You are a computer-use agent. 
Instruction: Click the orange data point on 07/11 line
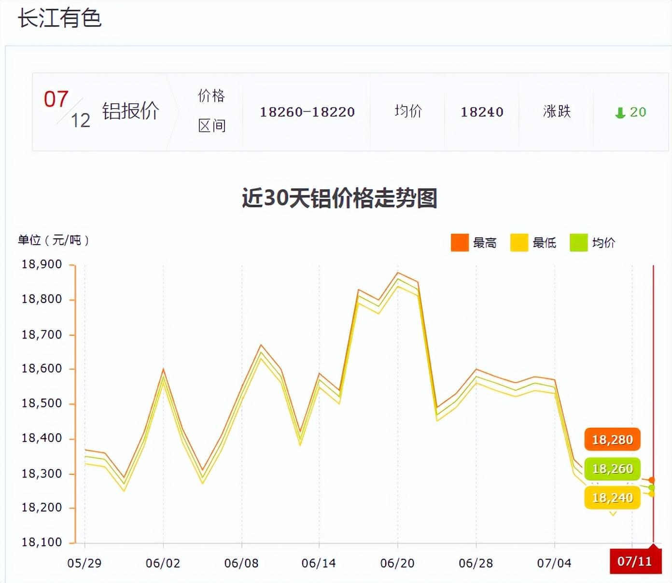pyautogui.click(x=652, y=480)
